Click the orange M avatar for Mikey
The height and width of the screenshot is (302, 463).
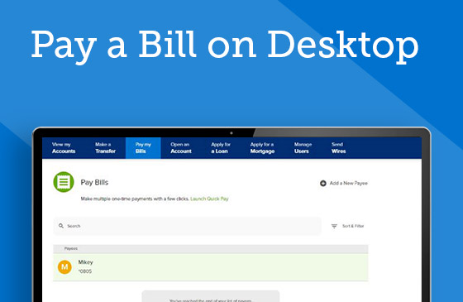pyautogui.click(x=64, y=267)
